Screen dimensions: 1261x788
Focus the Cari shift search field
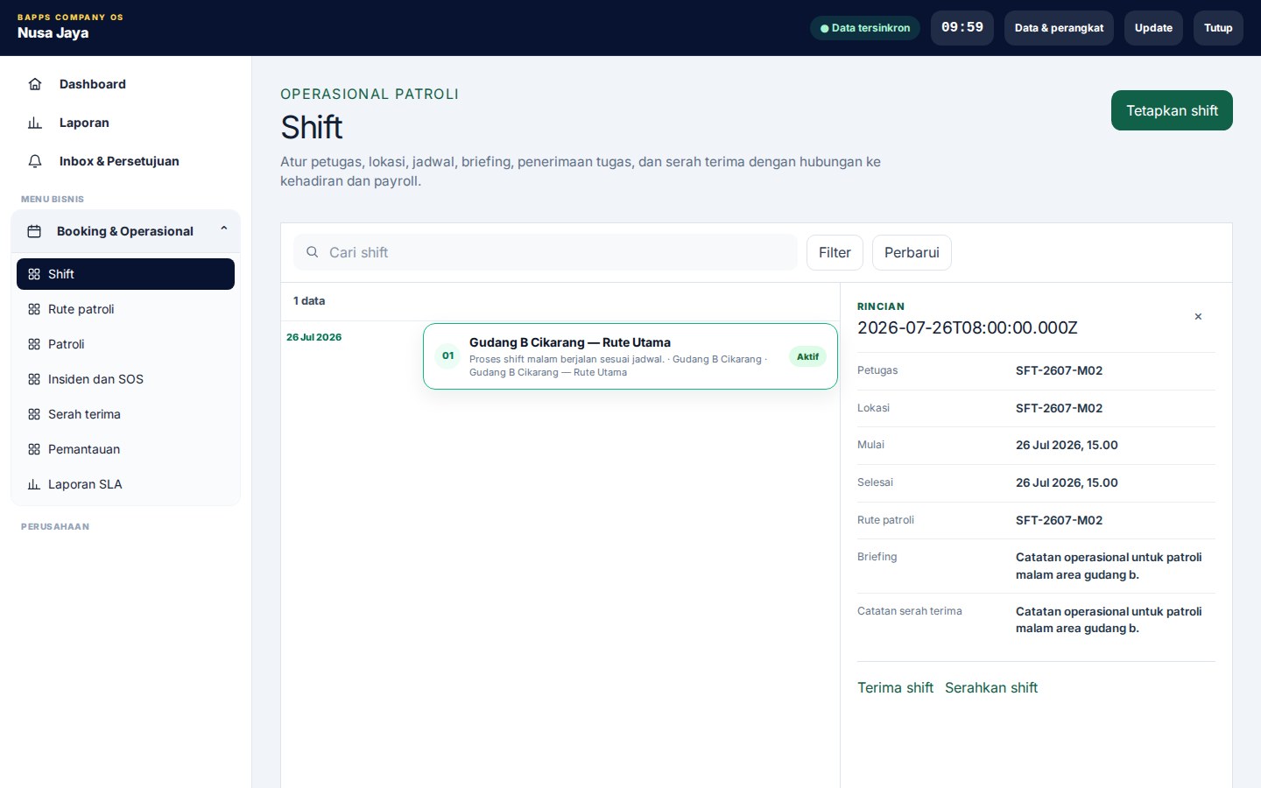coord(546,252)
